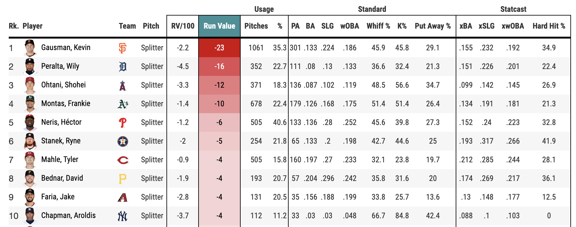Sort by Hard Hit % column header
576x227 pixels.
click(549, 26)
